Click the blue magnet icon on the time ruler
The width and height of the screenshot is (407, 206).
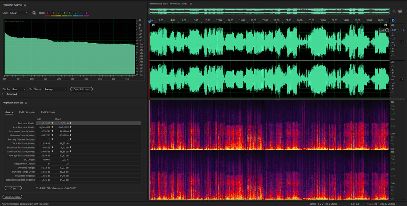pyautogui.click(x=393, y=20)
